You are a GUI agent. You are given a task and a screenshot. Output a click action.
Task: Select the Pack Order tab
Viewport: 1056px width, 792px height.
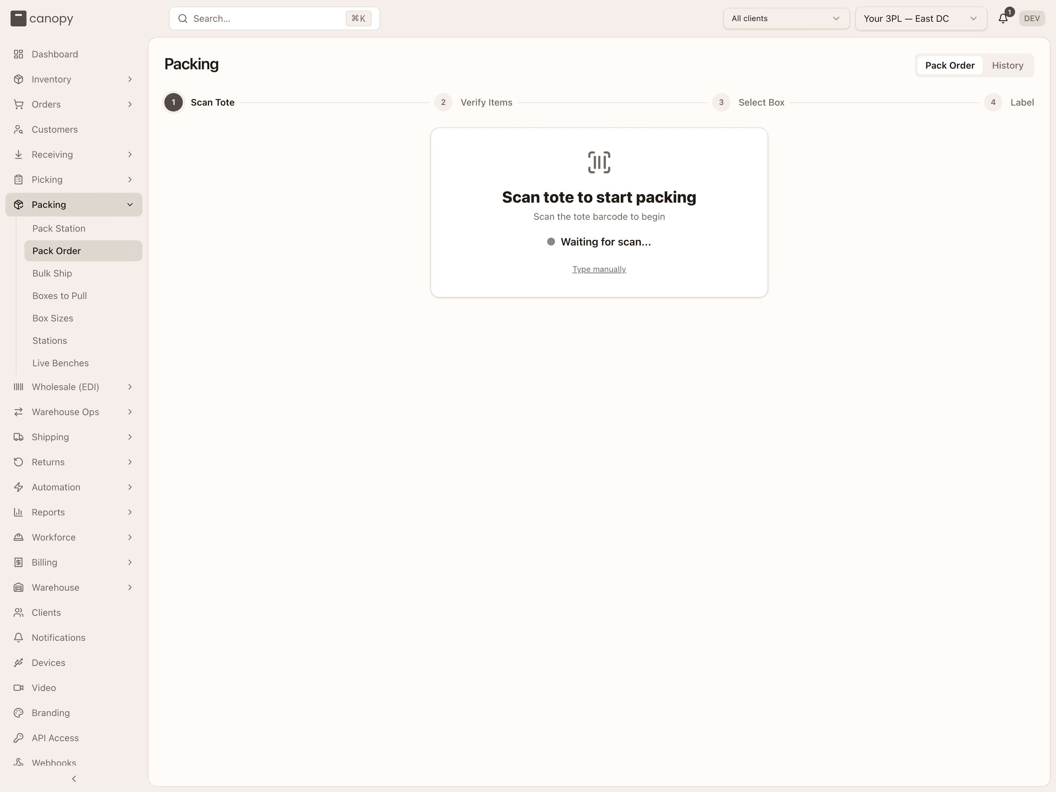pos(949,65)
